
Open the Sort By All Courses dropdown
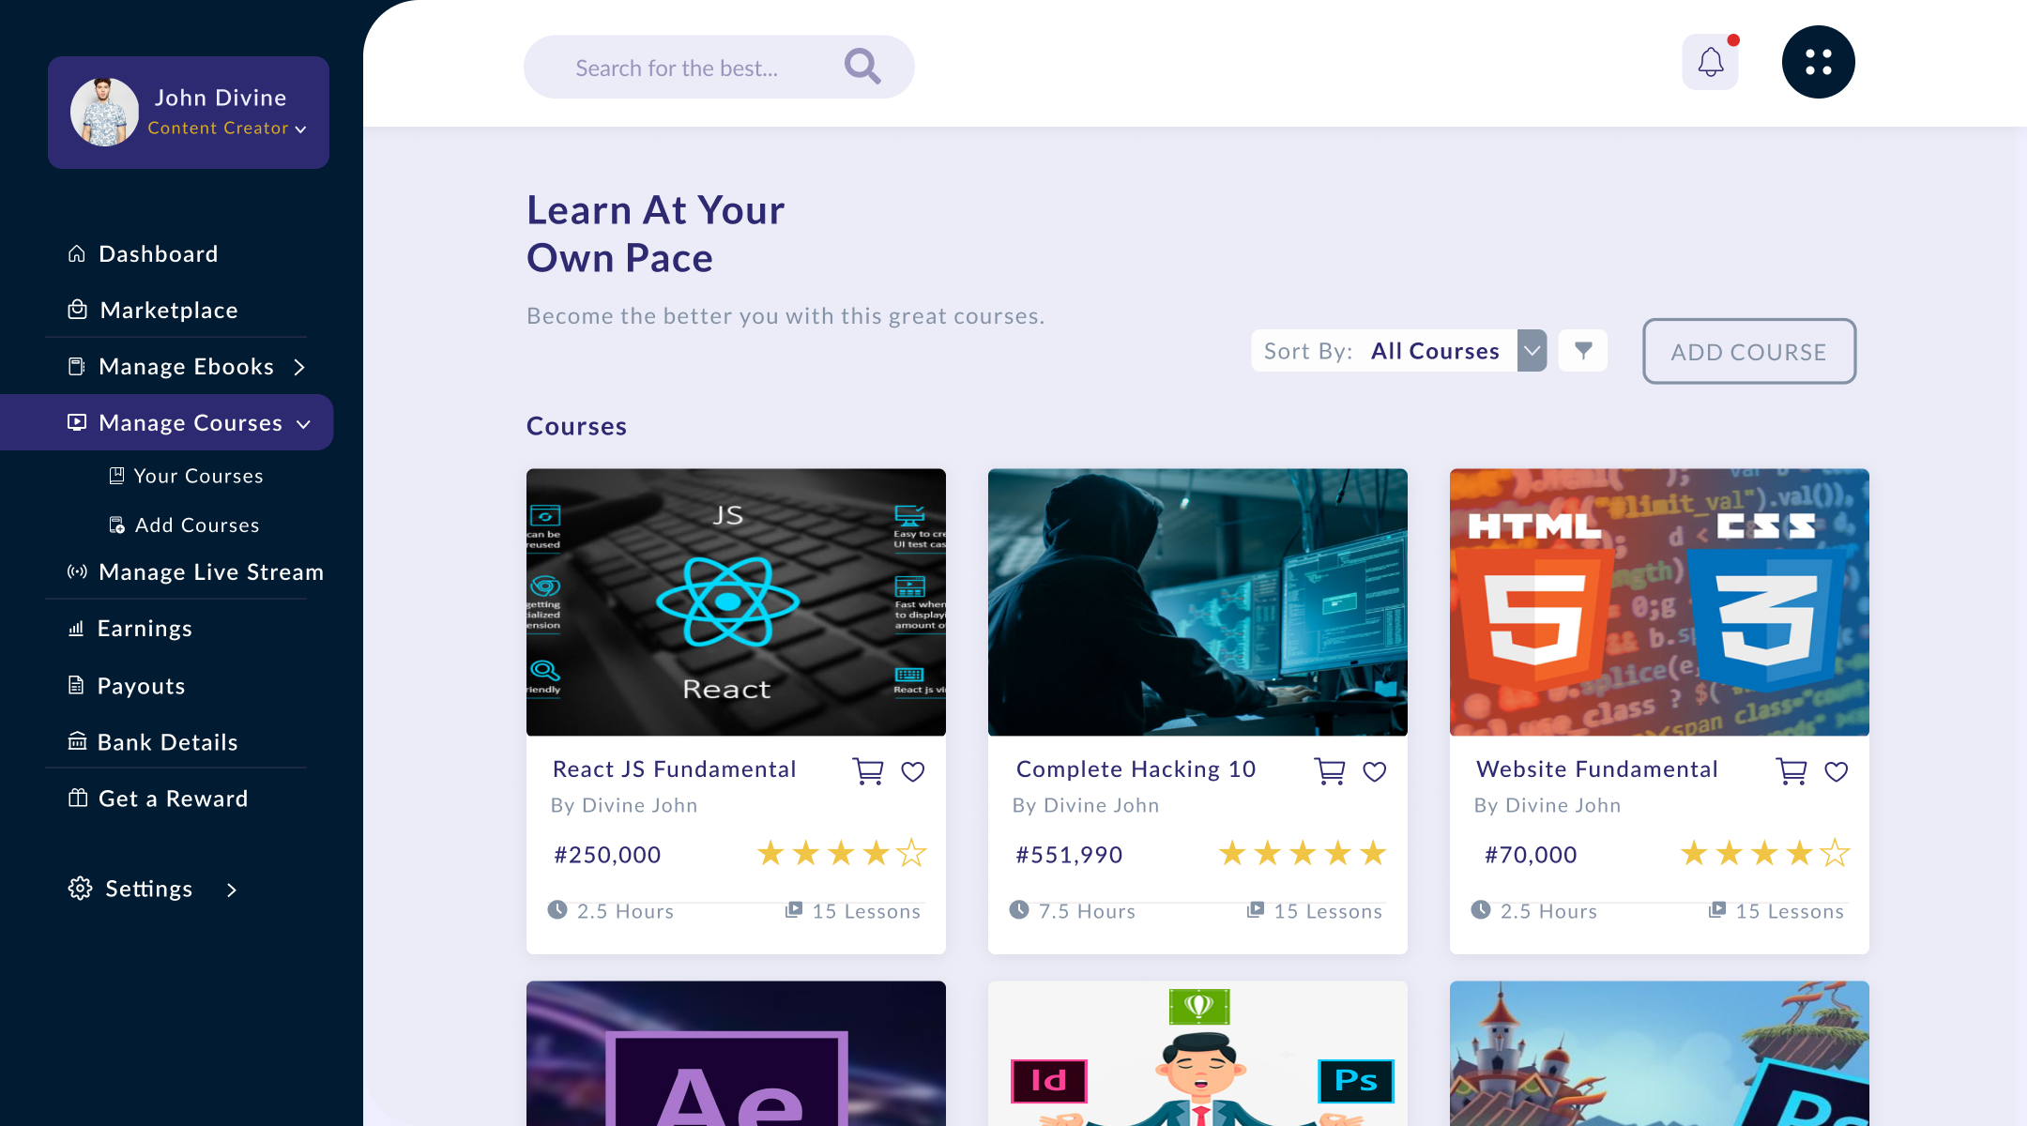coord(1532,351)
